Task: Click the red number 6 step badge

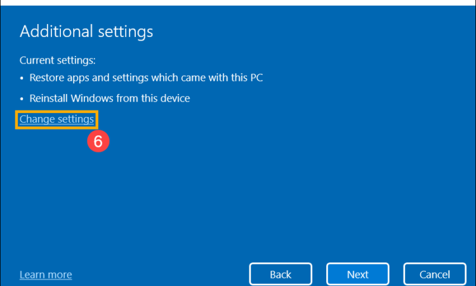Action: tap(98, 141)
